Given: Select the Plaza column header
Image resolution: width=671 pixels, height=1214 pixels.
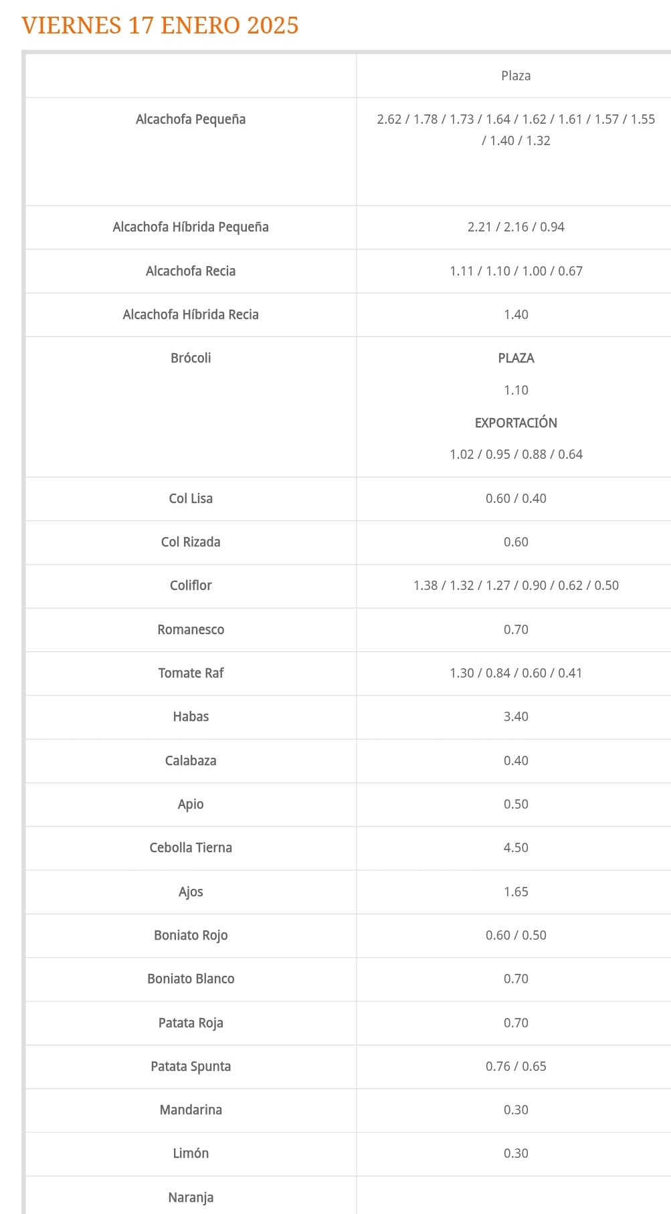Looking at the screenshot, I should click(516, 76).
